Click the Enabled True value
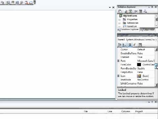The width and height of the screenshot is (158, 119). (140, 57)
